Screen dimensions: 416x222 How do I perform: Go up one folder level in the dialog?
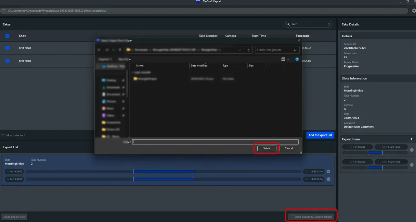120,50
